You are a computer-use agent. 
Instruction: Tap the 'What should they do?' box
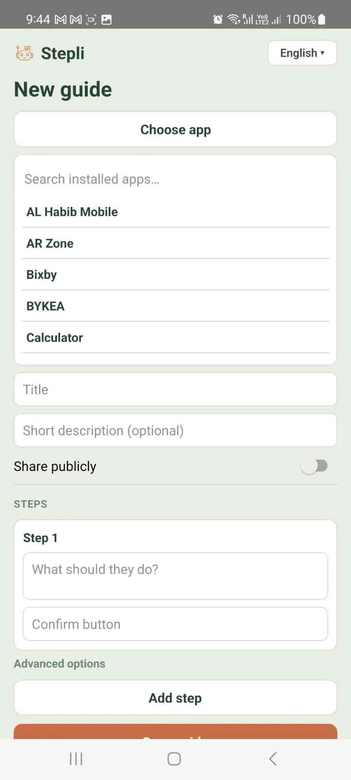[175, 576]
